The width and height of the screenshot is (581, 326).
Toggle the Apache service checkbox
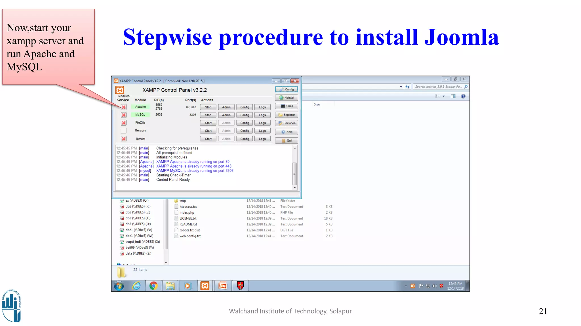click(124, 107)
